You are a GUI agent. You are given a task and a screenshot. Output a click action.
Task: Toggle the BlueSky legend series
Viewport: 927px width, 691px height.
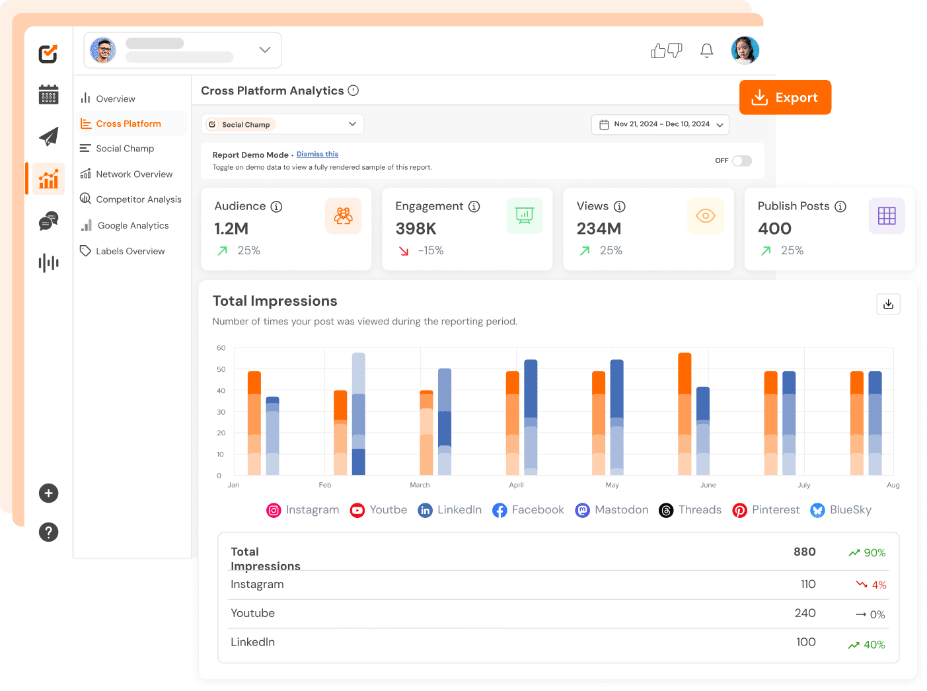click(x=840, y=510)
